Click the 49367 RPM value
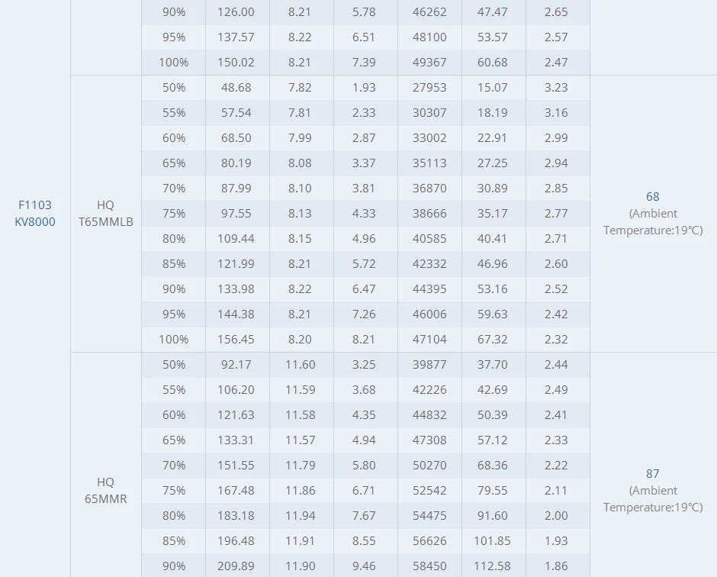 (x=429, y=63)
